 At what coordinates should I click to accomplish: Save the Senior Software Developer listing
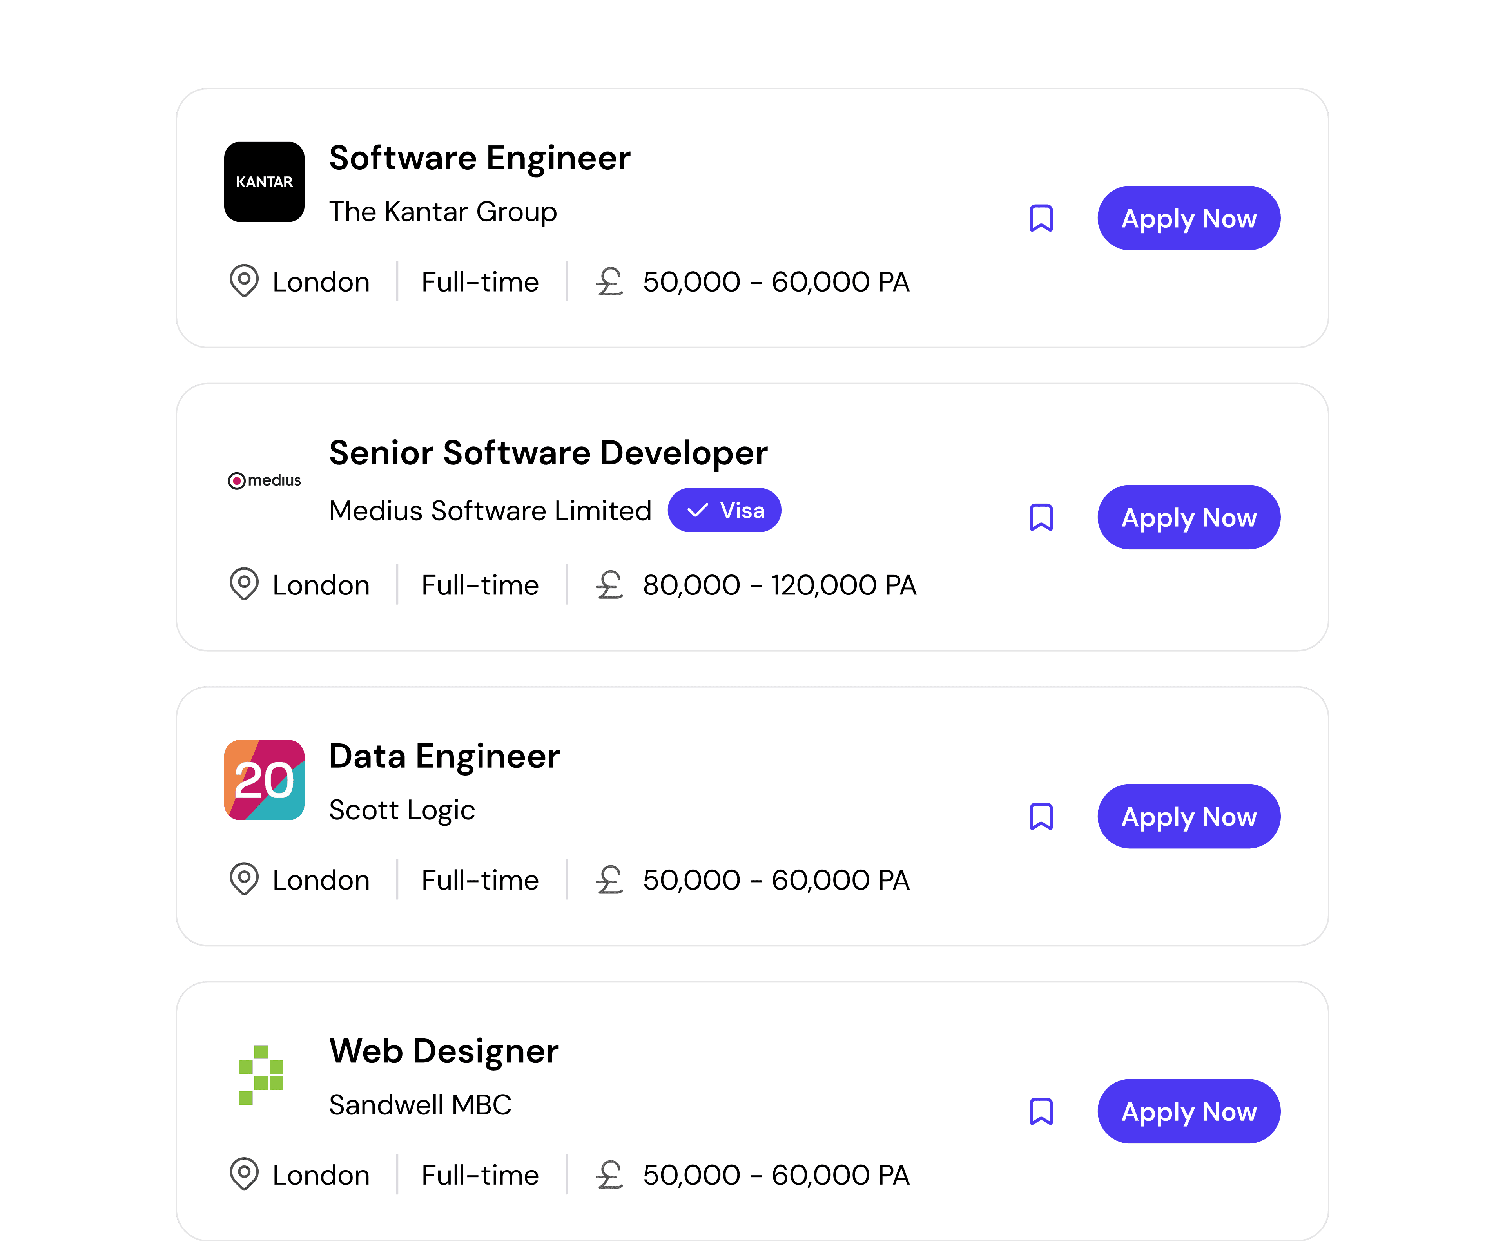(x=1041, y=517)
